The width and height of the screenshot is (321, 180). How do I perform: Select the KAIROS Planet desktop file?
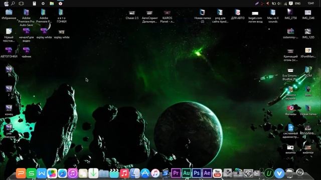pos(167,16)
